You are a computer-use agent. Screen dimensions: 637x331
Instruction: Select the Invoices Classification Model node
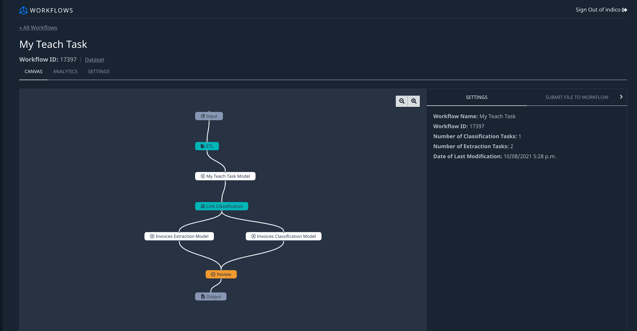coord(283,236)
